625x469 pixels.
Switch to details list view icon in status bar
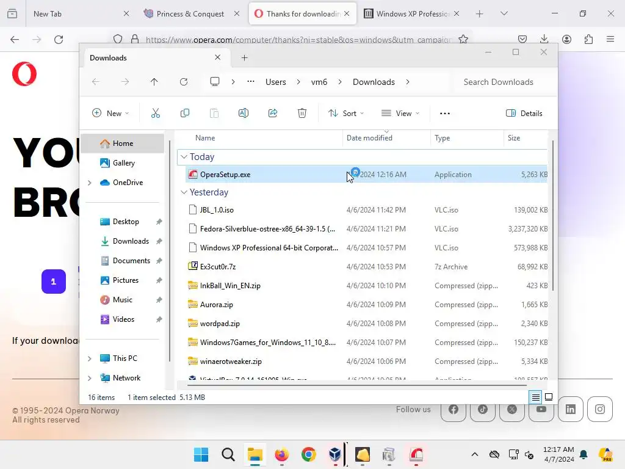(x=535, y=397)
